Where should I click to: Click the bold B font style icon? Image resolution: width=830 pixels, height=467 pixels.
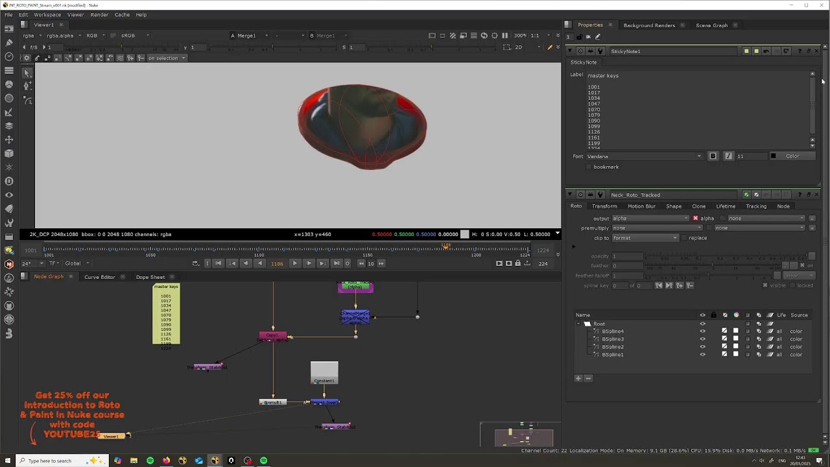click(x=713, y=156)
